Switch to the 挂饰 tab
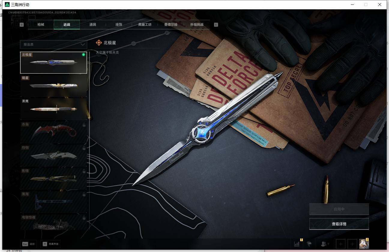389x252 pixels. pyautogui.click(x=119, y=25)
